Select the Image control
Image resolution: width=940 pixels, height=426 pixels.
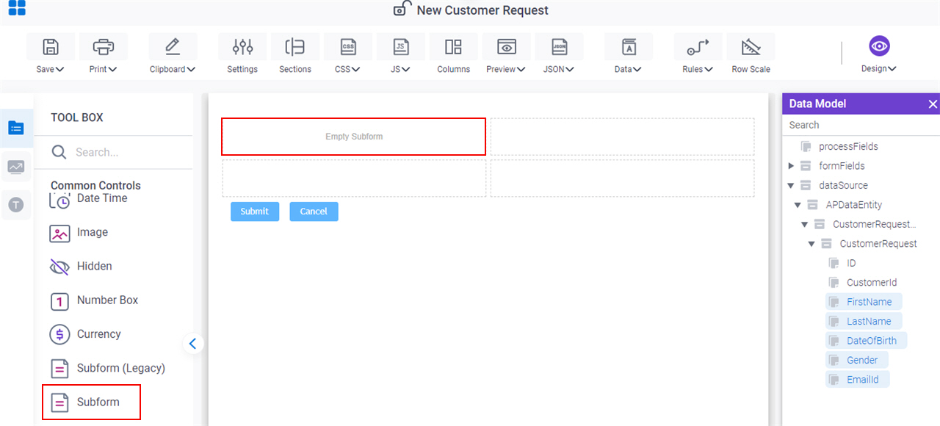point(79,232)
